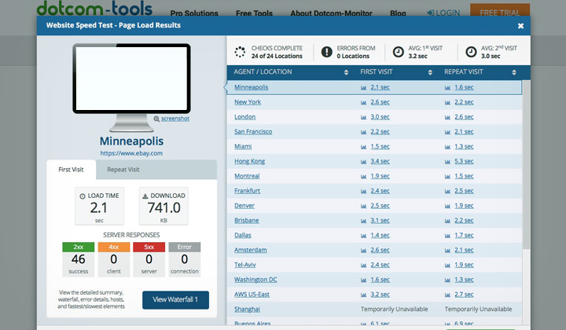Select the Frankfurt location link
Image resolution: width=566 pixels, height=330 pixels.
click(x=248, y=191)
